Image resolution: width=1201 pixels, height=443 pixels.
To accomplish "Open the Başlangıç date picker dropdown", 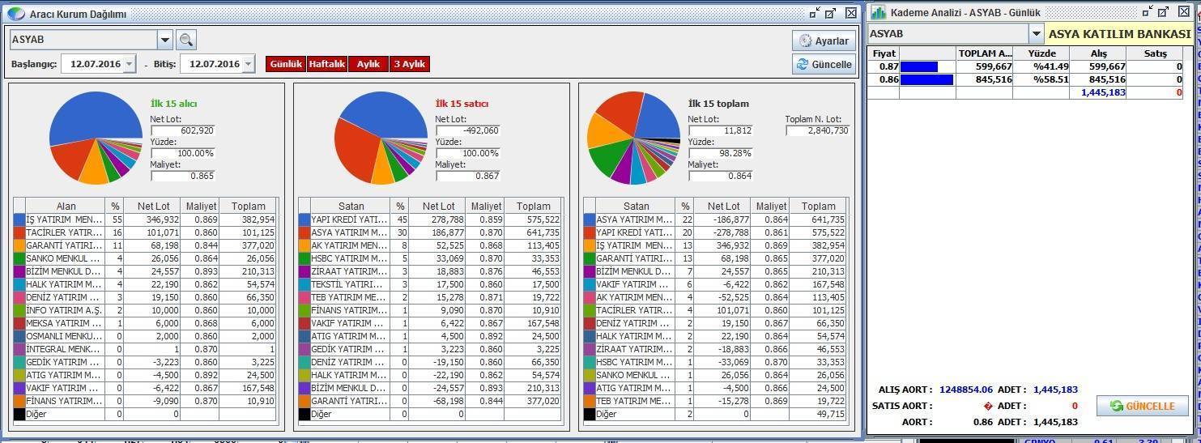I will [x=130, y=64].
